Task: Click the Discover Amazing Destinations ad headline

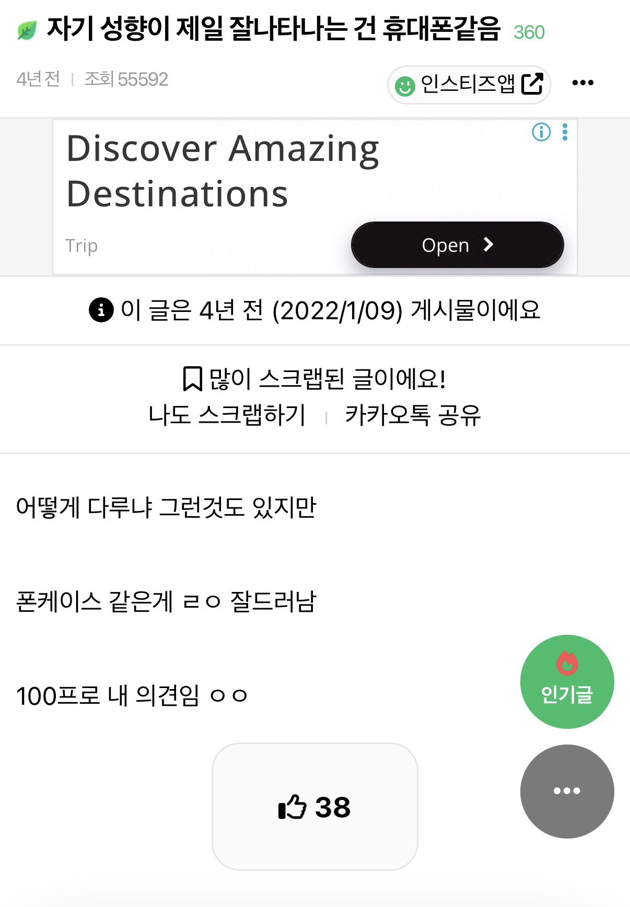Action: (223, 171)
